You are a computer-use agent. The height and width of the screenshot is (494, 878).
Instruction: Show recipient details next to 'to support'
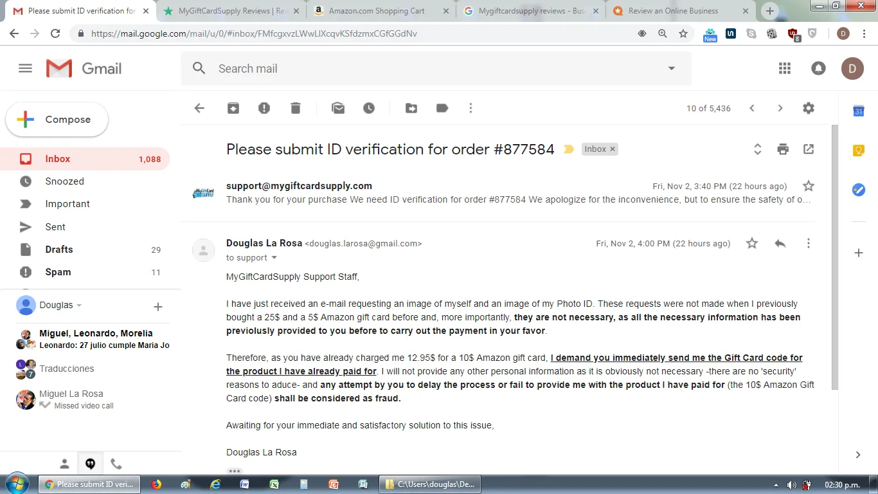(x=274, y=258)
